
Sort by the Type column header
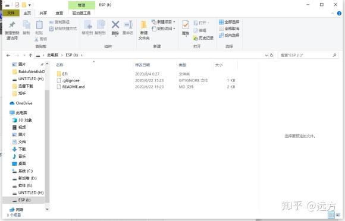coord(183,65)
